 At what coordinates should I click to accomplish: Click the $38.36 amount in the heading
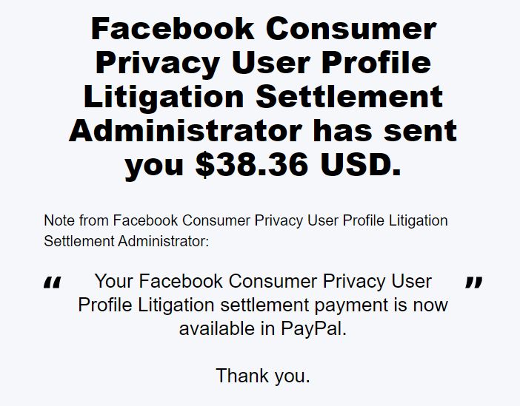(x=252, y=165)
